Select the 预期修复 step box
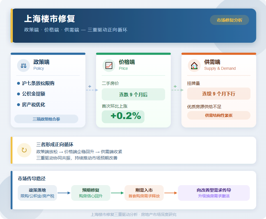 (x=90, y=193)
